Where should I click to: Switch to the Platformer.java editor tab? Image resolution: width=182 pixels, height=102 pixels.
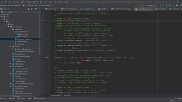(51, 9)
